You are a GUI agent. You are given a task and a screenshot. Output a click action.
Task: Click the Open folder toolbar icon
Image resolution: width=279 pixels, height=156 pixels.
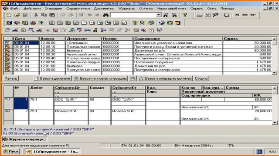tap(17, 15)
